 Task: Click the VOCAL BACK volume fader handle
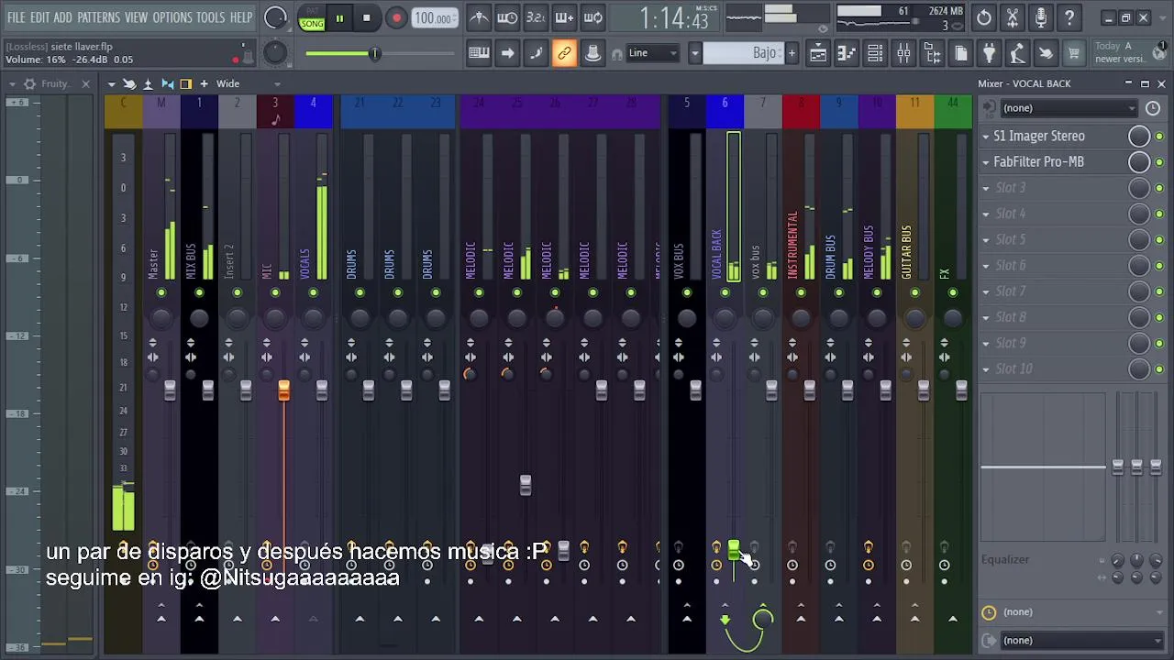click(x=734, y=549)
